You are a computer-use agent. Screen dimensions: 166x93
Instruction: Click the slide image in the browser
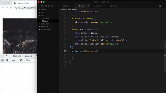[20, 36]
